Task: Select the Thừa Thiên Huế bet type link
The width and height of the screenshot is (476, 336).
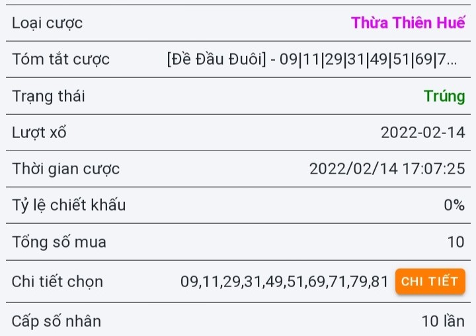Action: click(x=408, y=22)
